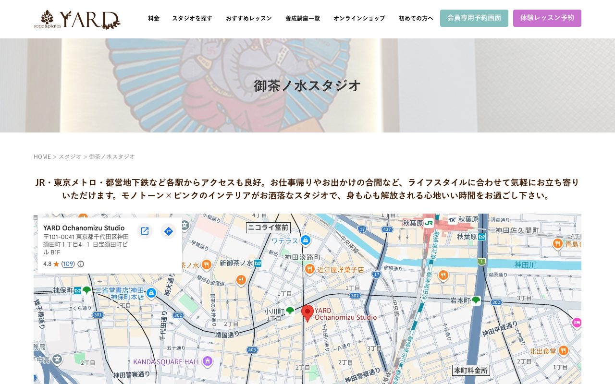Screen dimensions: 615x384
Task: Open the 109 reviews link
Action: click(x=68, y=264)
